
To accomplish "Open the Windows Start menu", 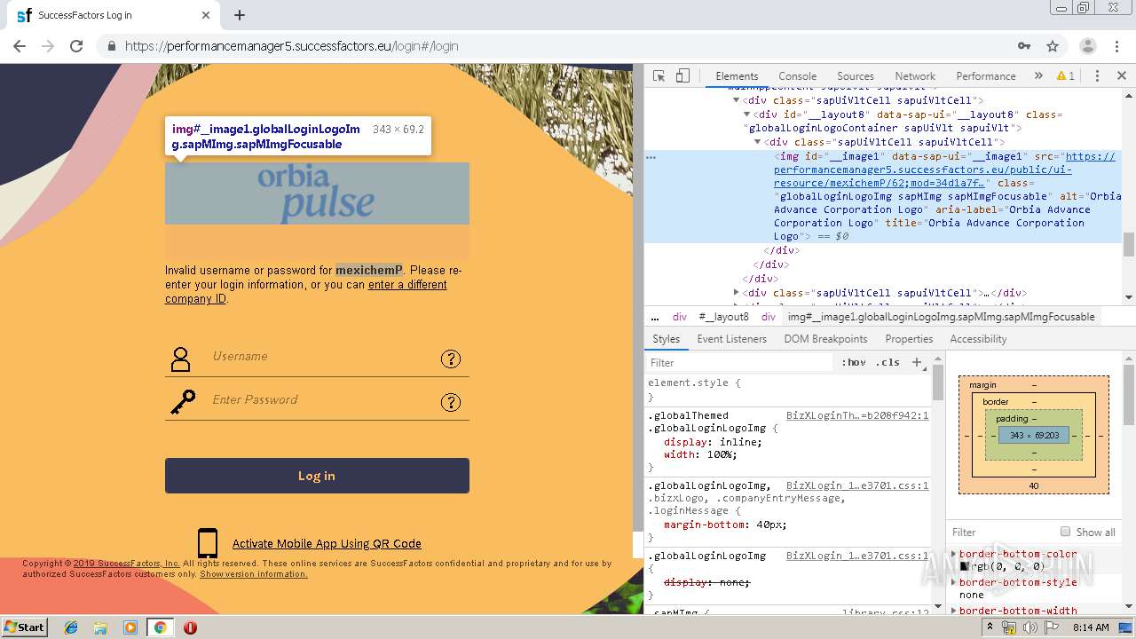I will [25, 627].
